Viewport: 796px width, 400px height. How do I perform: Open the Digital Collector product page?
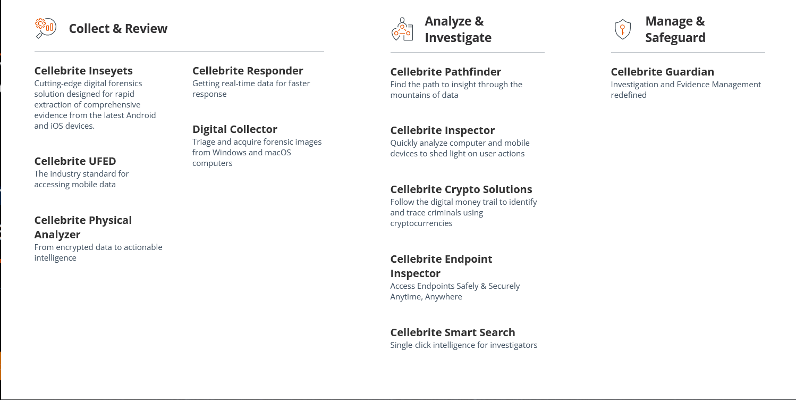pyautogui.click(x=234, y=129)
